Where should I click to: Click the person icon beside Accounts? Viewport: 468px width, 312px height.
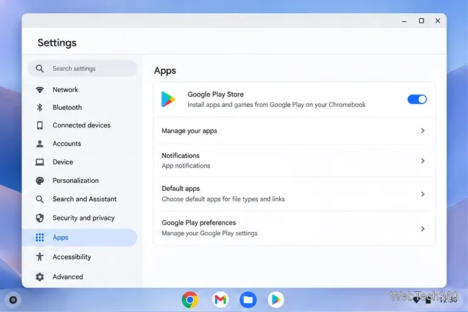(40, 144)
